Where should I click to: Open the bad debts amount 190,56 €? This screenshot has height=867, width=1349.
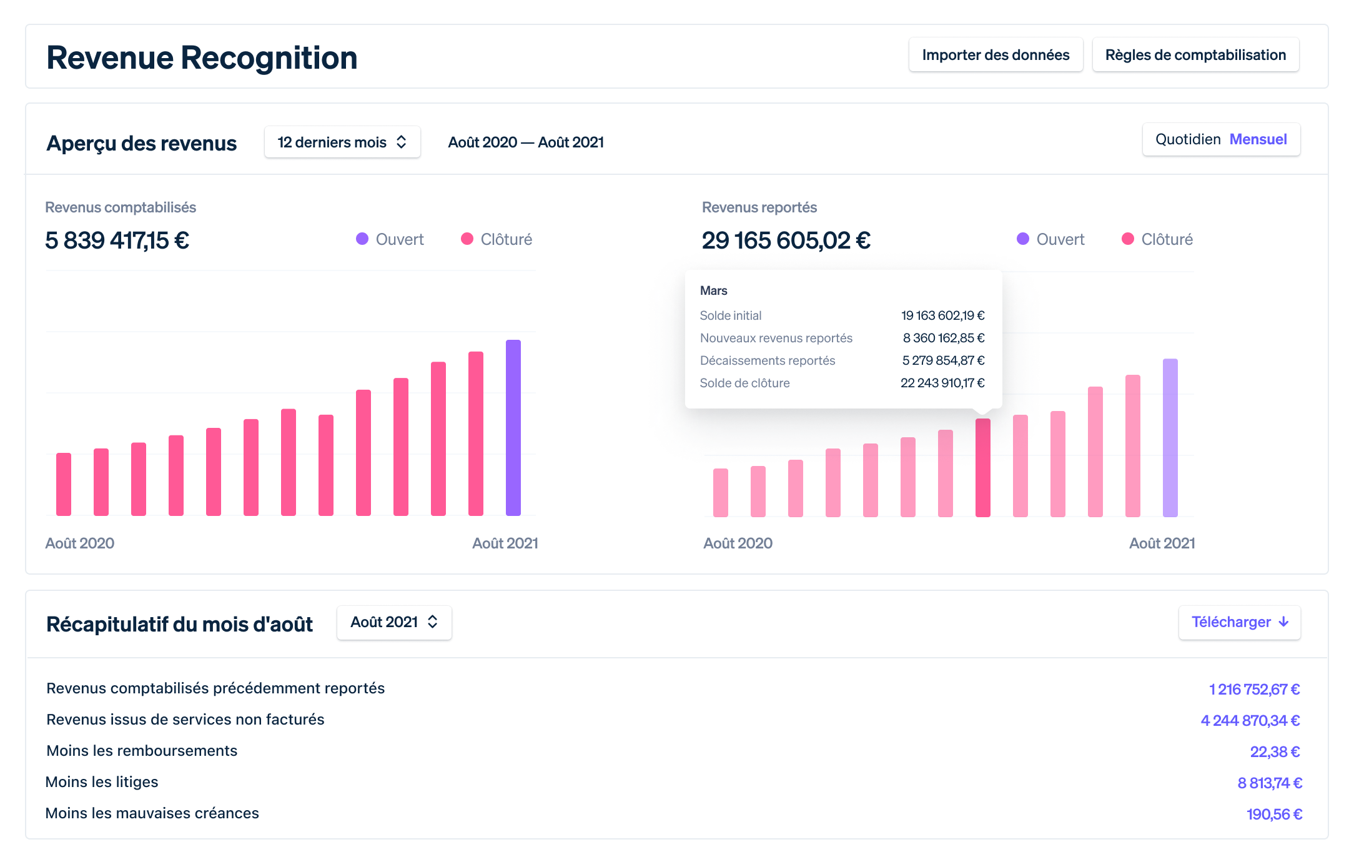click(1274, 815)
